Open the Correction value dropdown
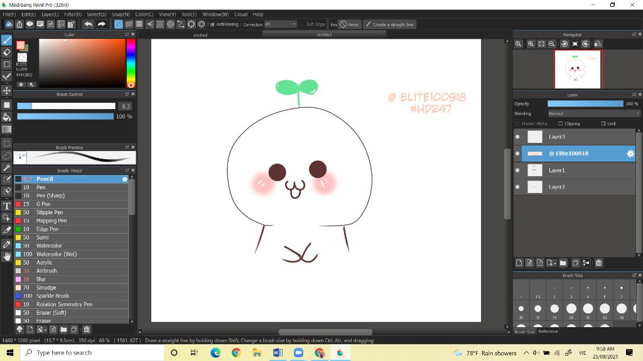643x361 pixels. tap(281, 24)
